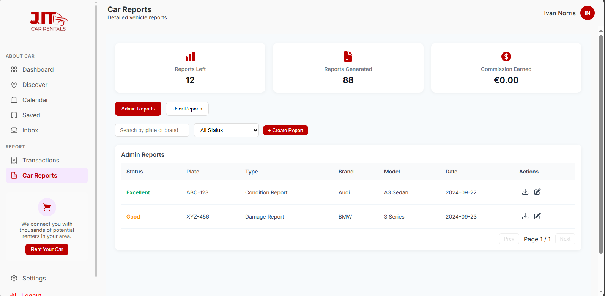The image size is (605, 296).
Task: Go to Discover in sidebar
Action: coord(47,85)
